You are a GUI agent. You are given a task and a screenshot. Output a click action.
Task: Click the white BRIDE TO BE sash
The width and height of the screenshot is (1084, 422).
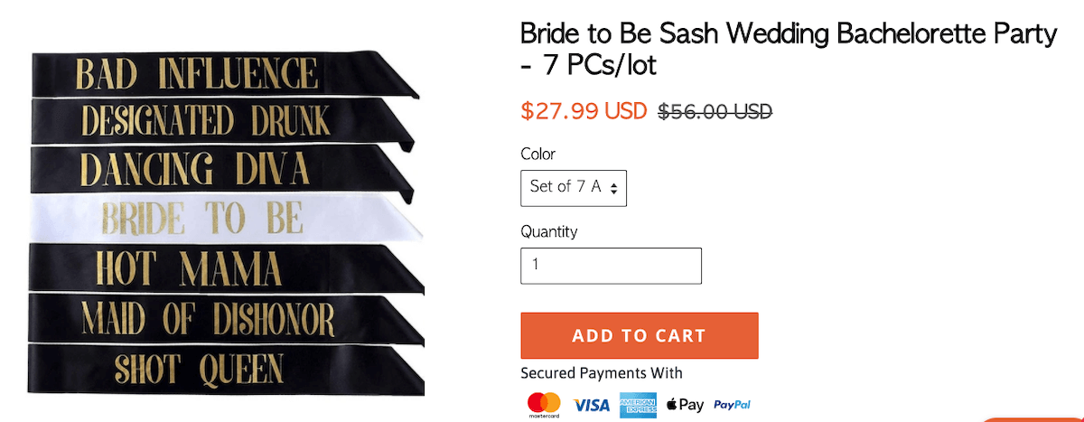point(202,218)
